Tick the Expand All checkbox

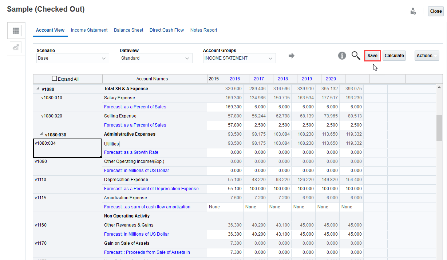pos(55,79)
